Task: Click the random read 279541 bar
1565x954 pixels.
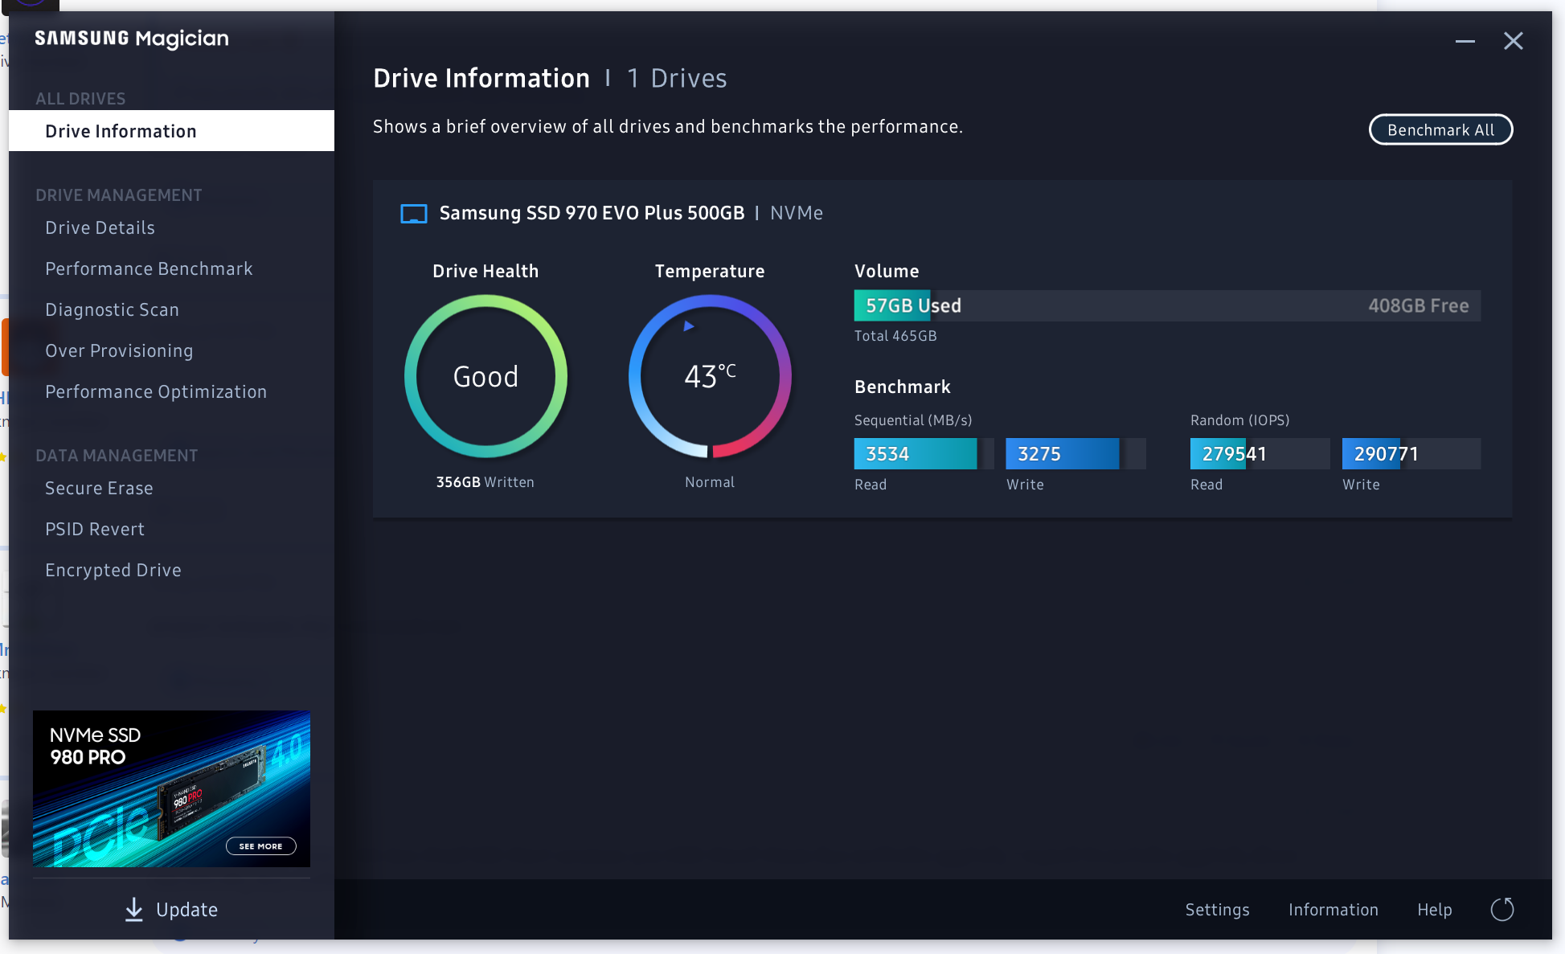Action: (x=1260, y=454)
